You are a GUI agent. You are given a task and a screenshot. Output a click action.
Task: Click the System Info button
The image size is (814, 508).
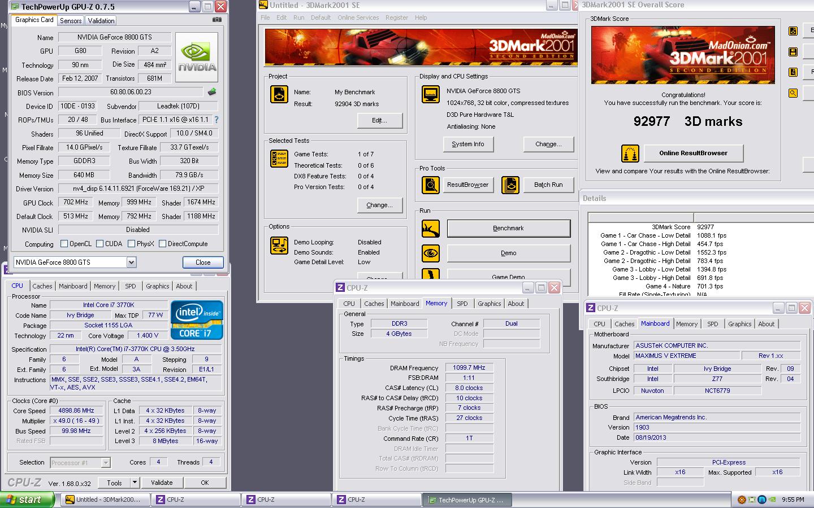[468, 144]
